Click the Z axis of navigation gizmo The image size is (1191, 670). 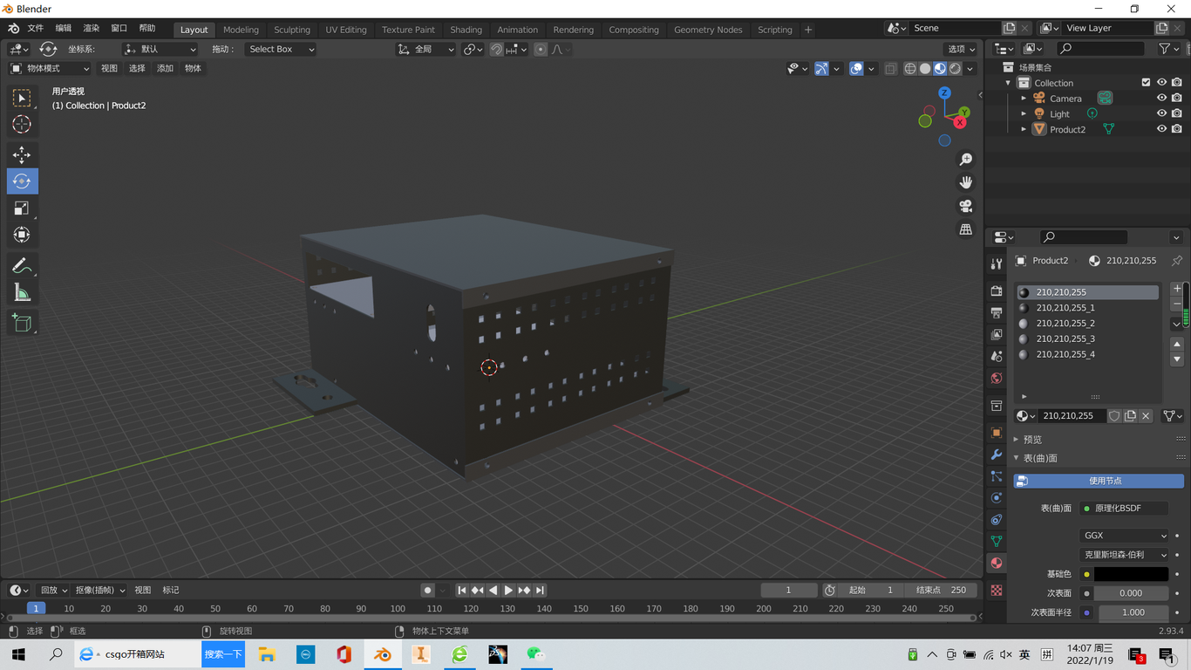click(x=944, y=92)
